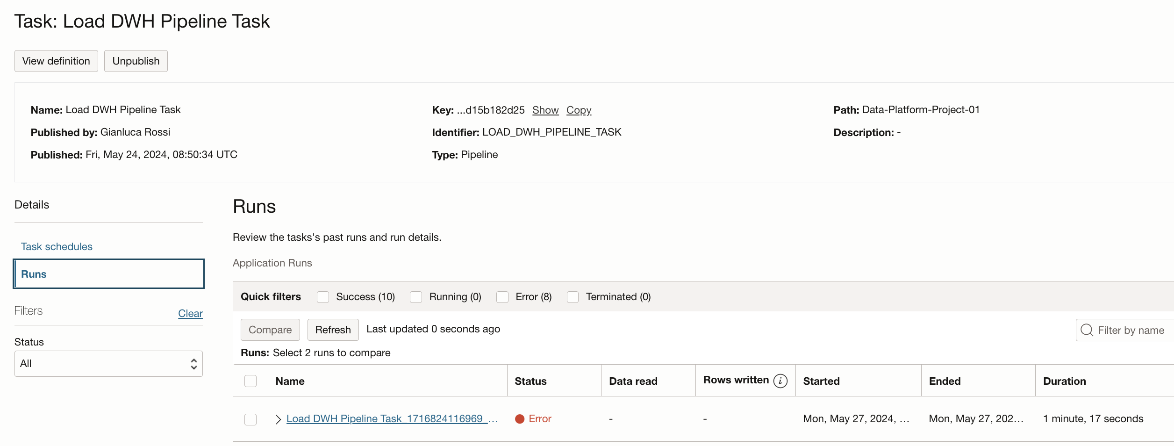Toggle the Running (0) quick filter
Screen dimensions: 1174x446
click(416, 297)
